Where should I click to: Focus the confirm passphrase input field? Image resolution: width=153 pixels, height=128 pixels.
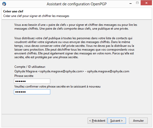(x=32, y=92)
